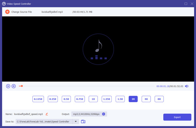Click the 00:00:01.18 current time display
Viewport: 196px width, 128px height.
pos(163,86)
